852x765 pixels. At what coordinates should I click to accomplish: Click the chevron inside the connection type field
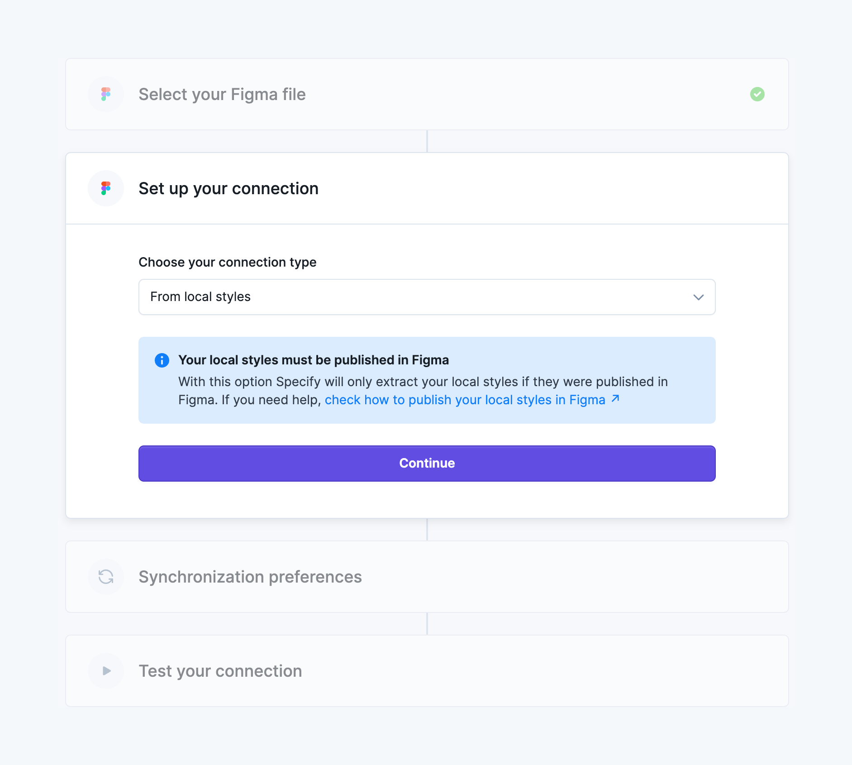pyautogui.click(x=698, y=297)
